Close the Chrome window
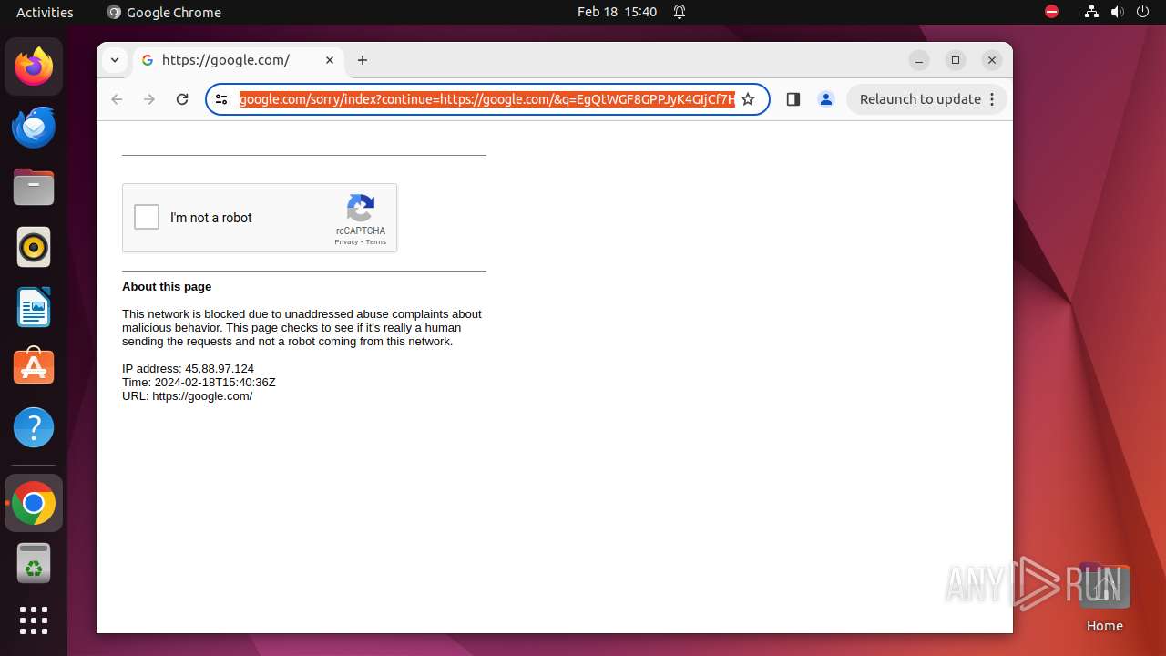1166x656 pixels. tap(992, 60)
